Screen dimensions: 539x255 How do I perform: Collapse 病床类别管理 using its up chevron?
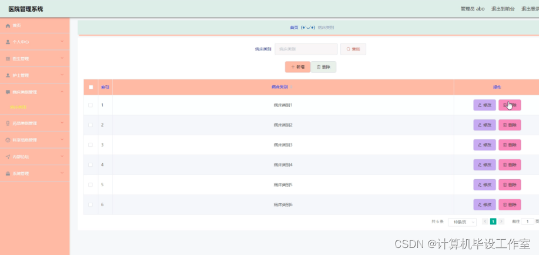click(62, 92)
